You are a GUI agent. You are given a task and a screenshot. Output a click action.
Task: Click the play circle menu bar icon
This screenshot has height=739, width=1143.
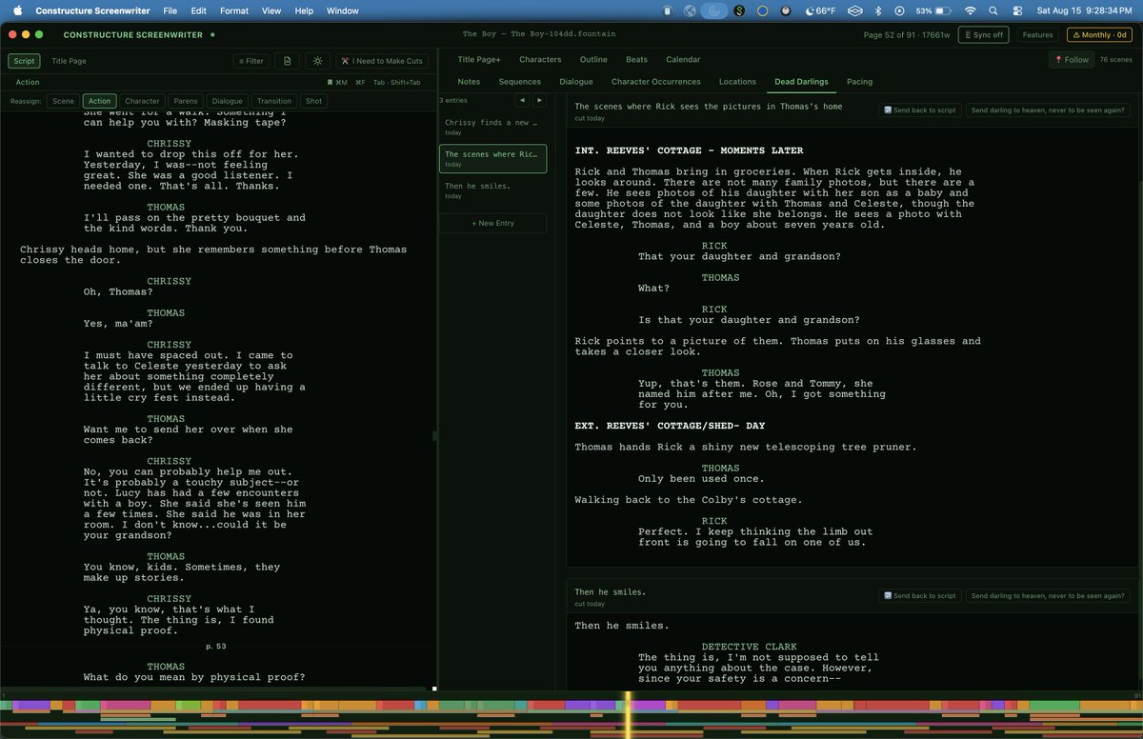click(x=900, y=10)
